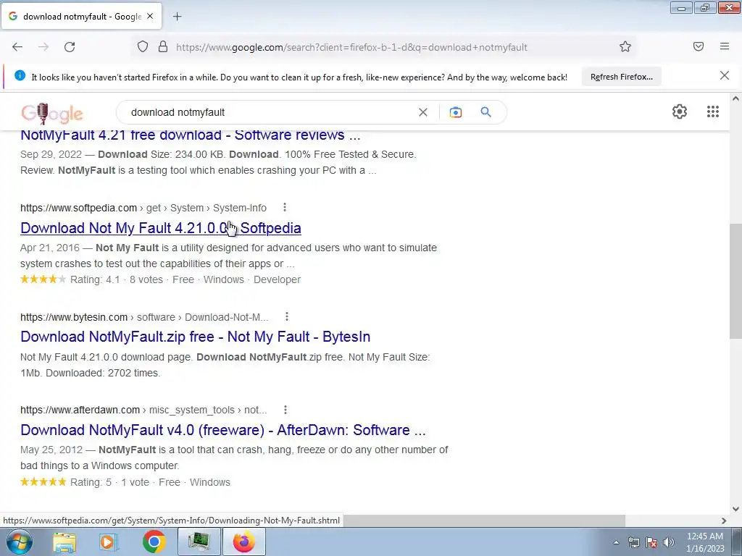The width and height of the screenshot is (742, 556).
Task: Click the softpedia.com URL breadcrumb
Action: pyautogui.click(x=143, y=208)
